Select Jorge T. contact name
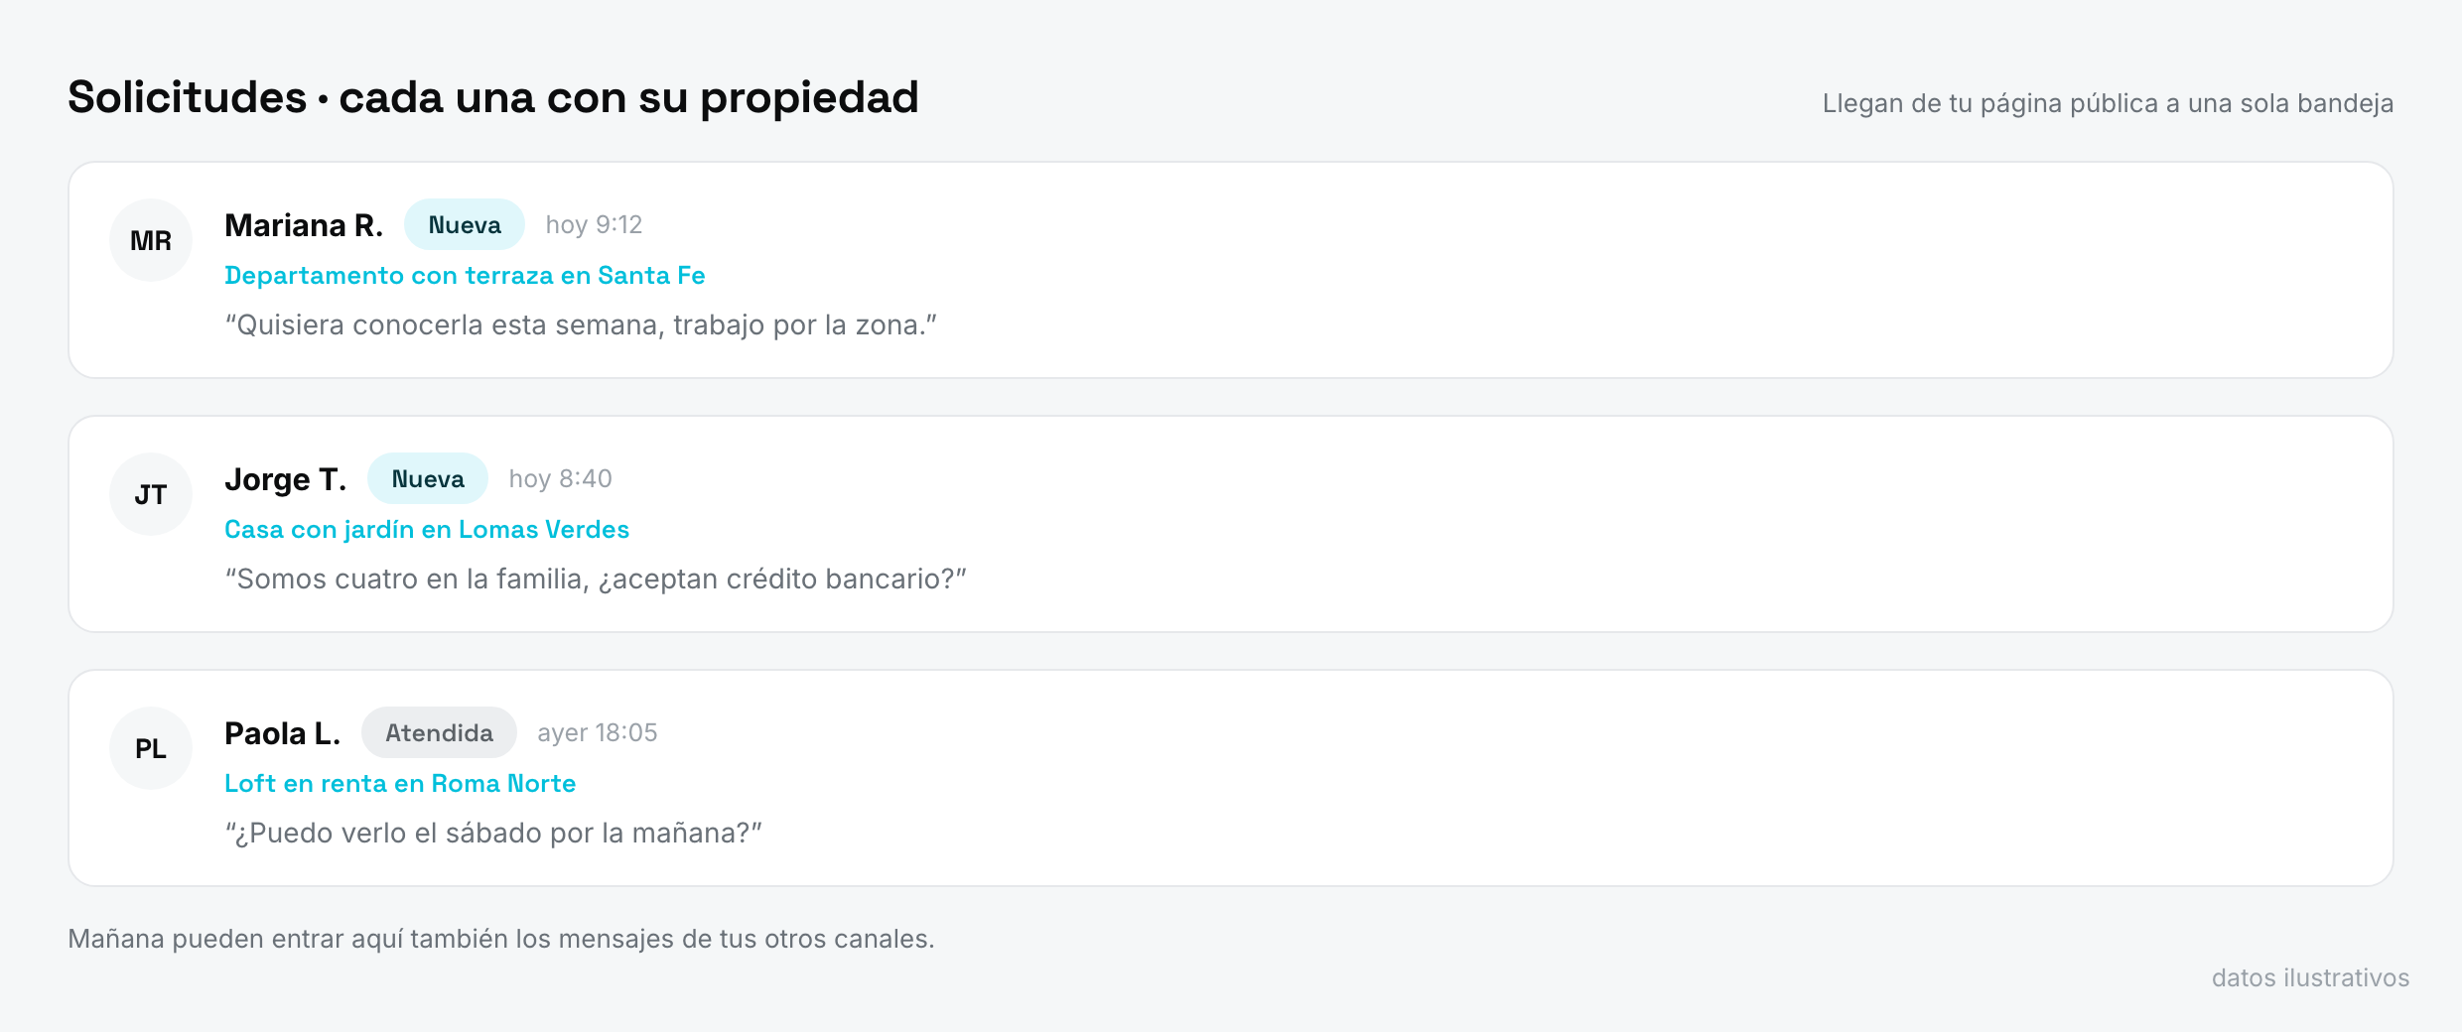Viewport: 2462px width, 1032px height. click(286, 479)
